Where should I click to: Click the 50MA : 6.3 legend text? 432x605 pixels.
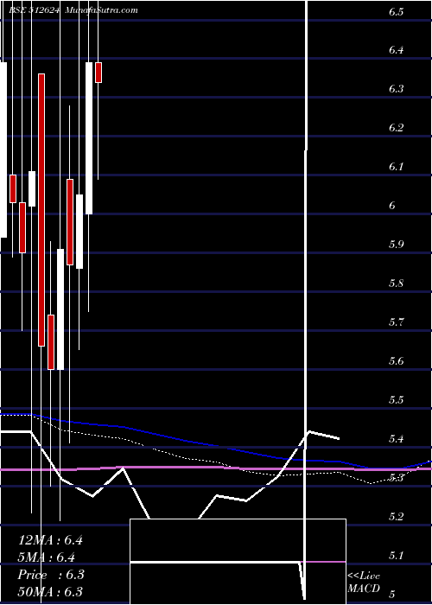pyautogui.click(x=50, y=592)
